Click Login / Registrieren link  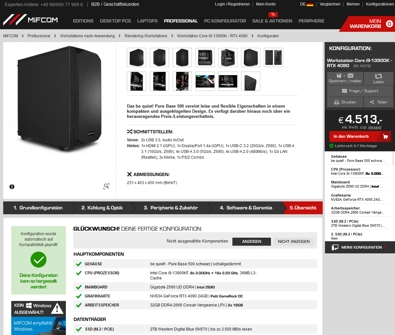click(232, 4)
